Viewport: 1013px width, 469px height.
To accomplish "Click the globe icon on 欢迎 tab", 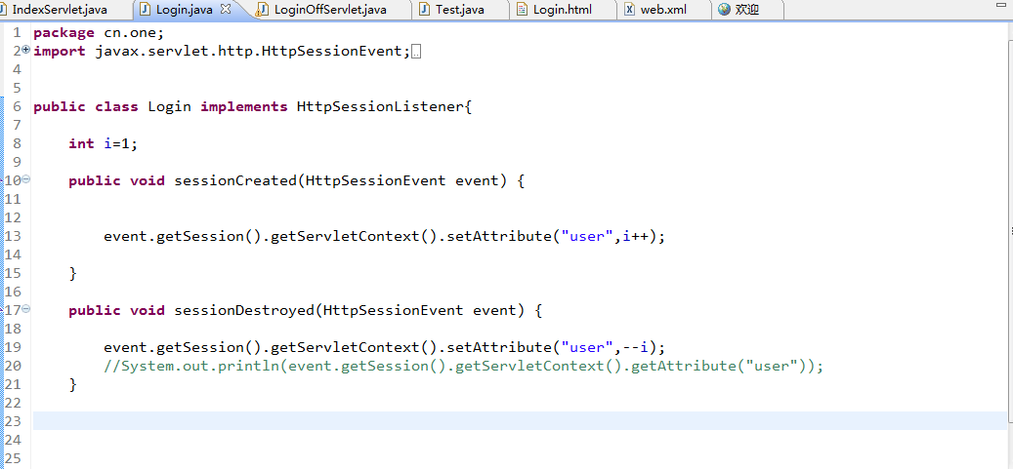I will pos(724,10).
